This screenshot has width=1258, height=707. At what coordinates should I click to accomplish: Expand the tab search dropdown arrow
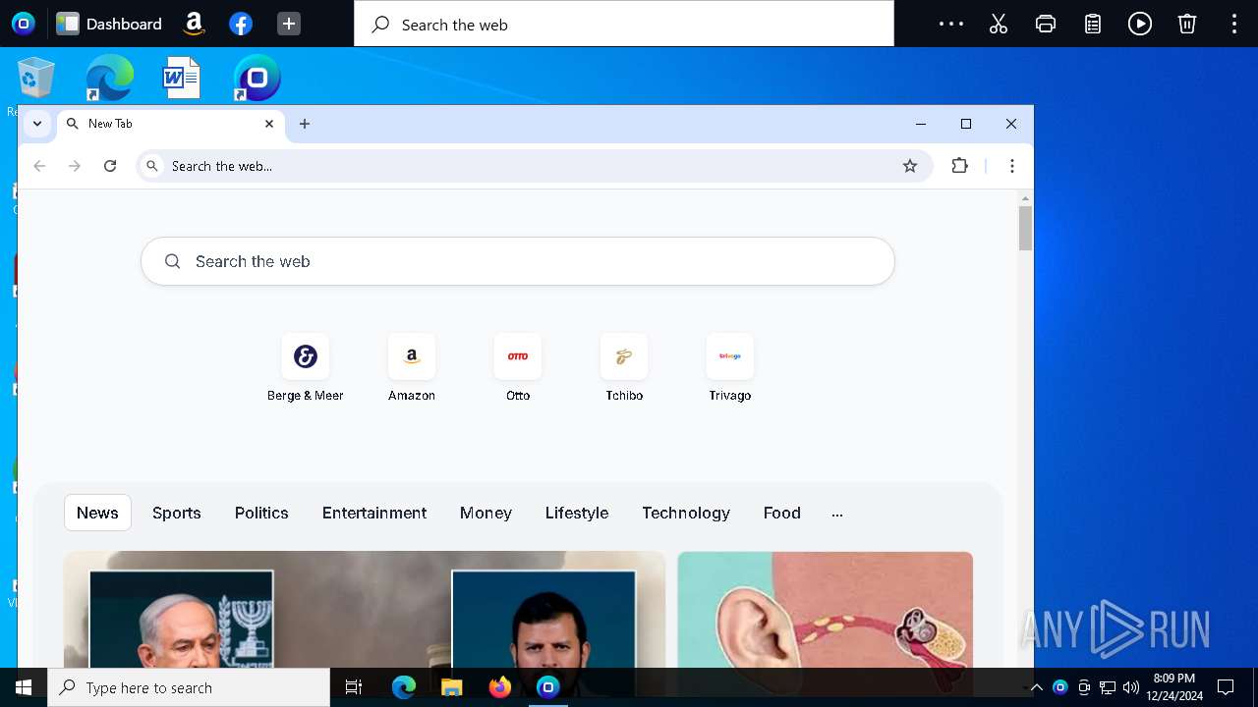[x=37, y=124]
